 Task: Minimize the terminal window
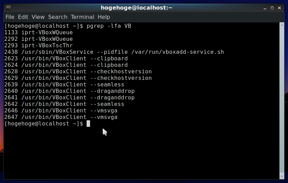(x=265, y=8)
